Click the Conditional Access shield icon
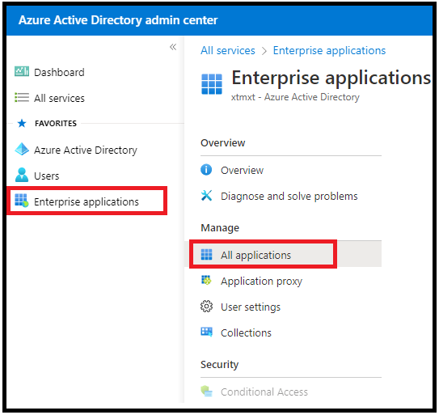 [207, 391]
